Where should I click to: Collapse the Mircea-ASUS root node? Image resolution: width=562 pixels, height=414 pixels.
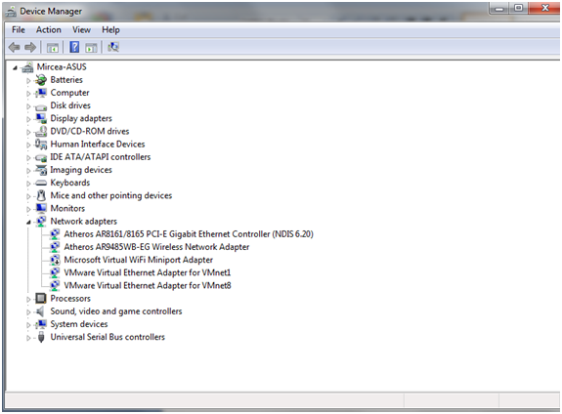coord(15,67)
